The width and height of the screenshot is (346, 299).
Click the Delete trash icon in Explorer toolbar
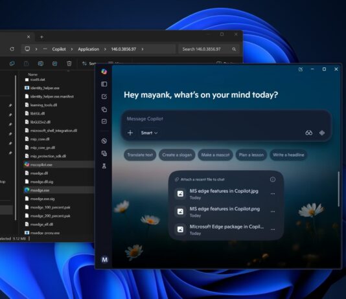coord(69,63)
